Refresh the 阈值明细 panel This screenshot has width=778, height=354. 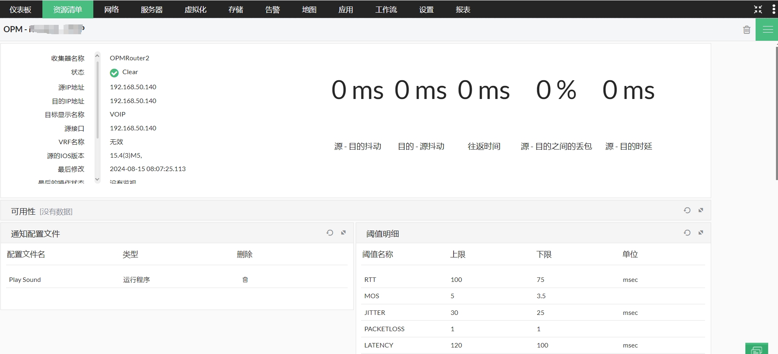click(687, 233)
